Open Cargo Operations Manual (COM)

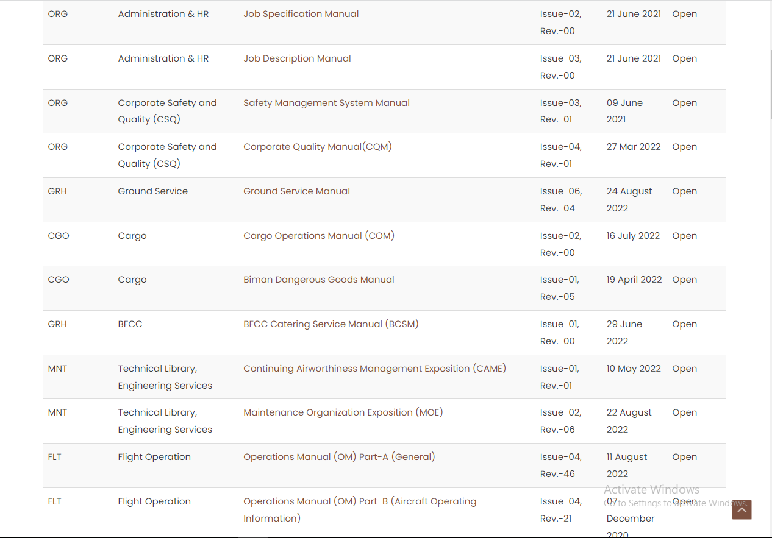tap(319, 236)
